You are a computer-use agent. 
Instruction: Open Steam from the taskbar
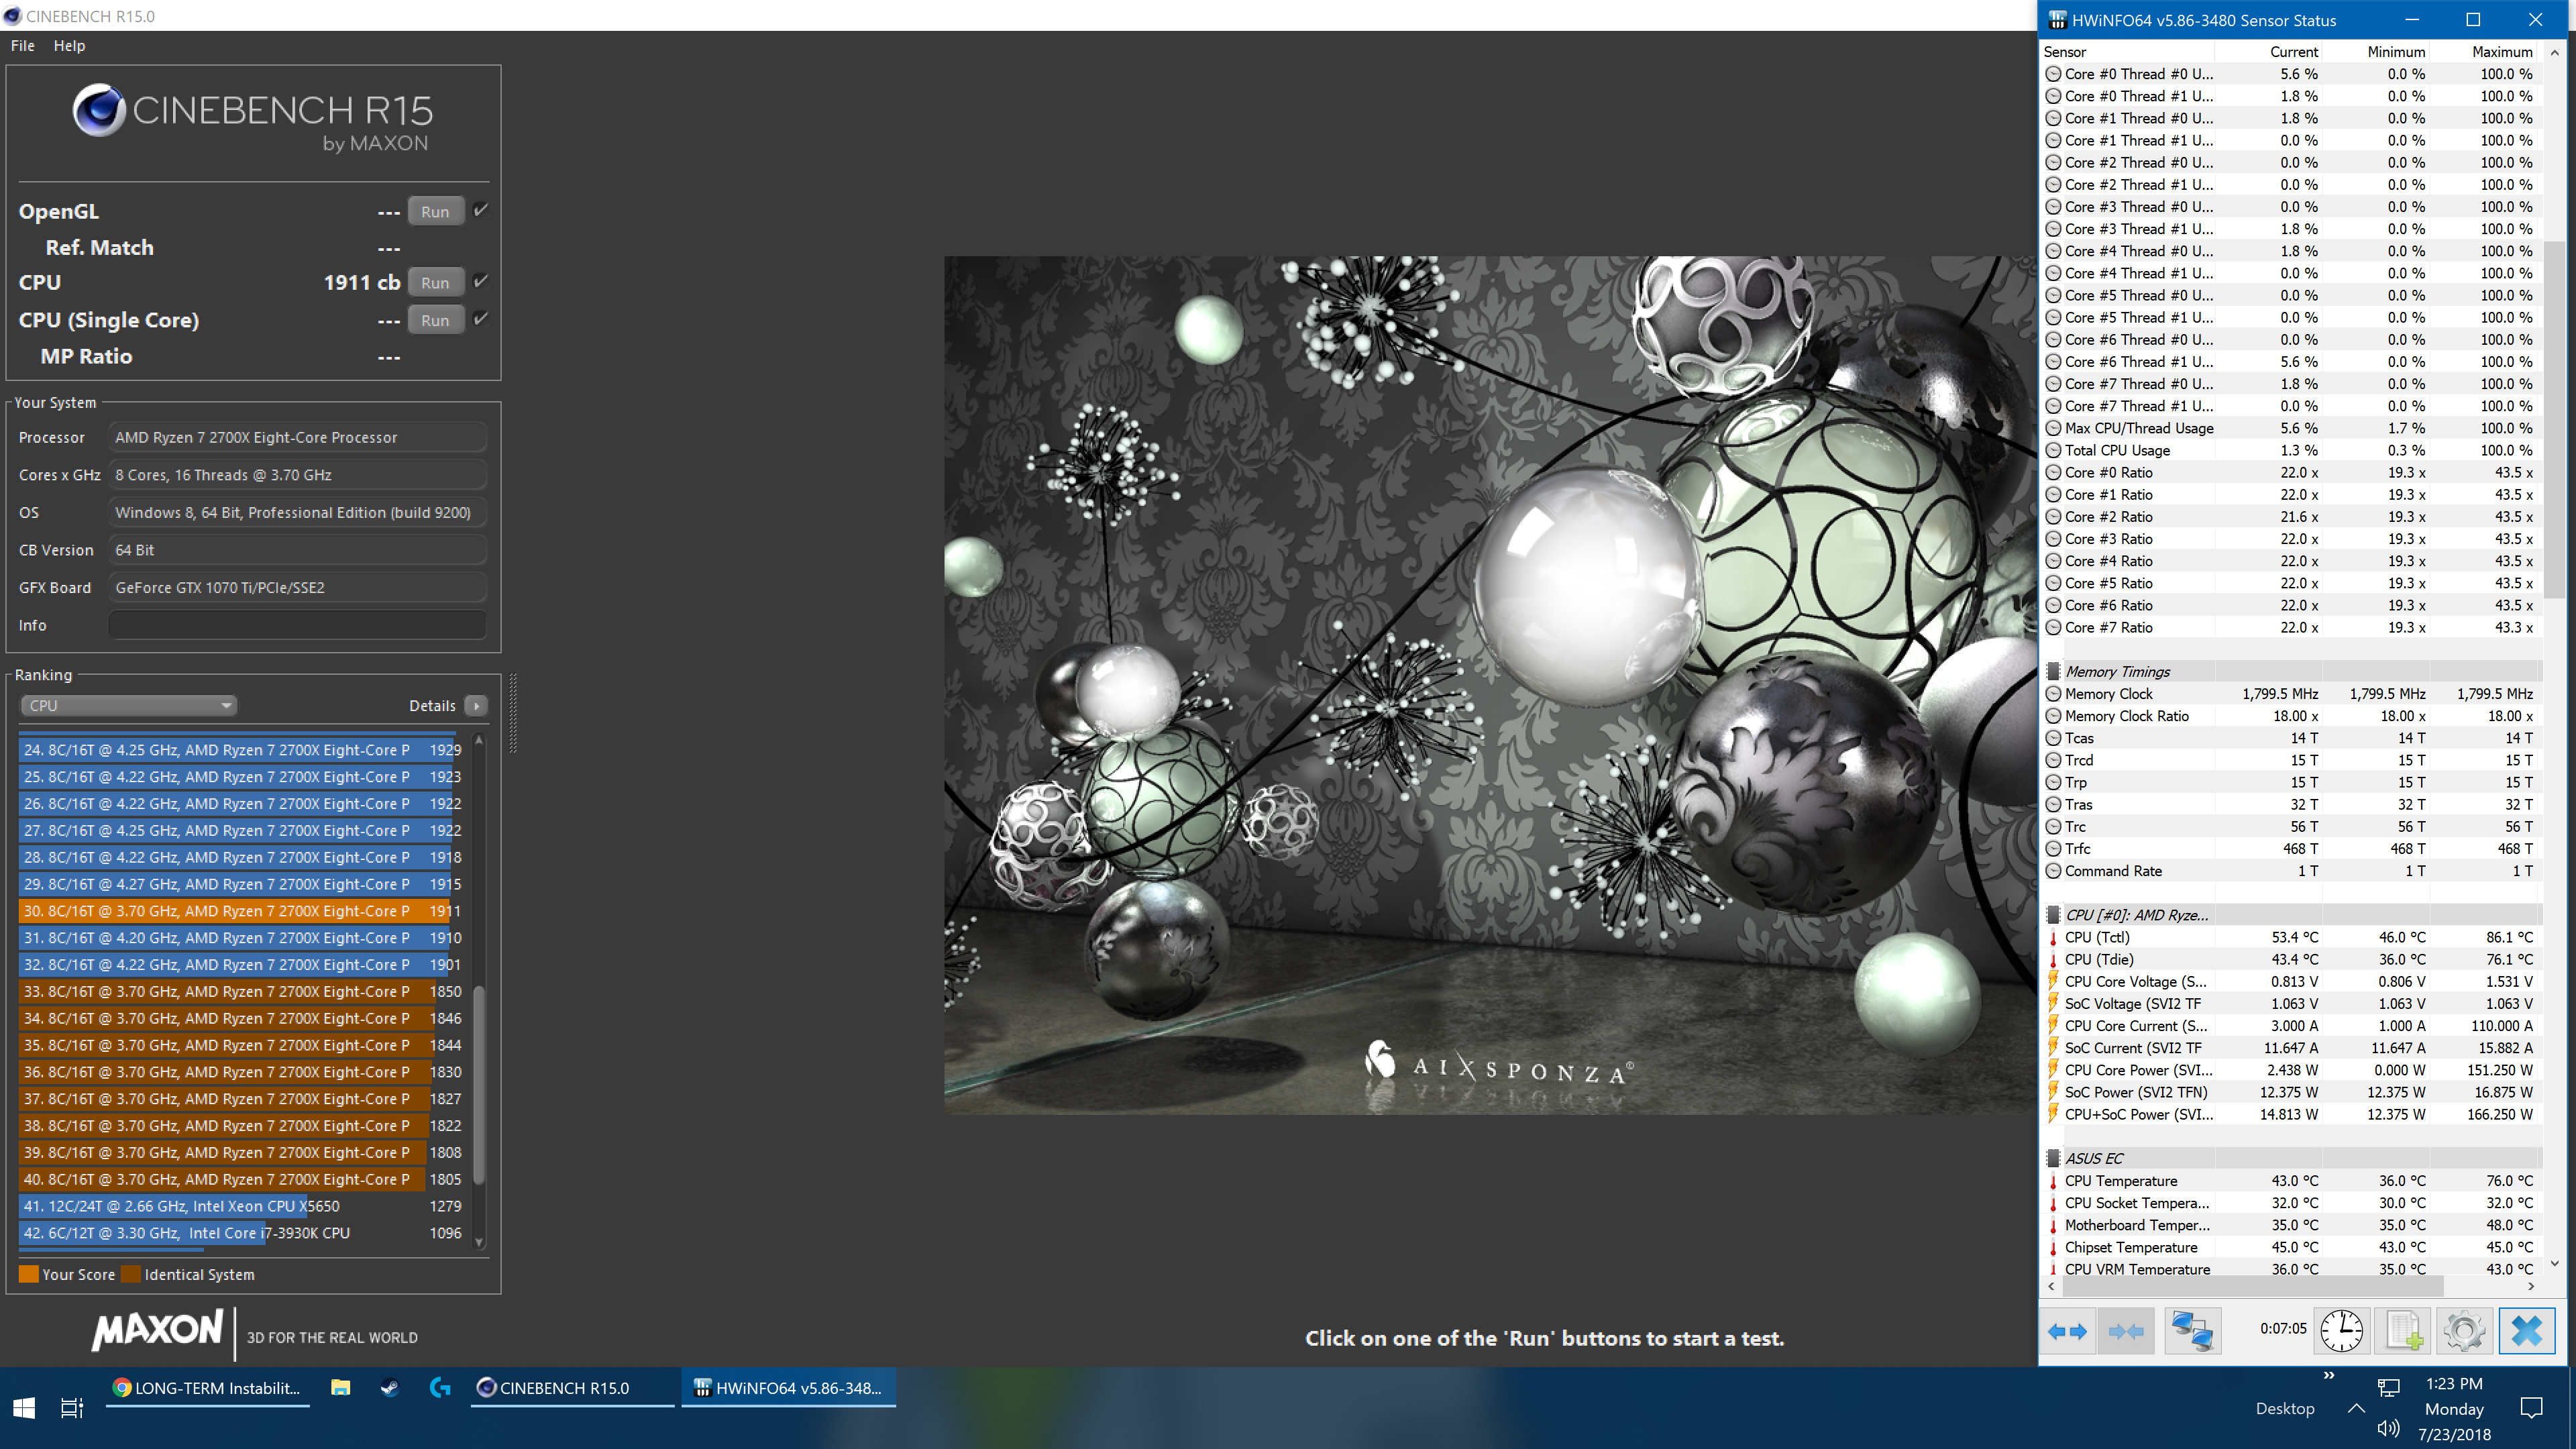tap(390, 1388)
